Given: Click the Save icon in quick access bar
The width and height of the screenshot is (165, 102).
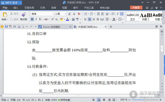Looking at the screenshot, I should point(6,27).
